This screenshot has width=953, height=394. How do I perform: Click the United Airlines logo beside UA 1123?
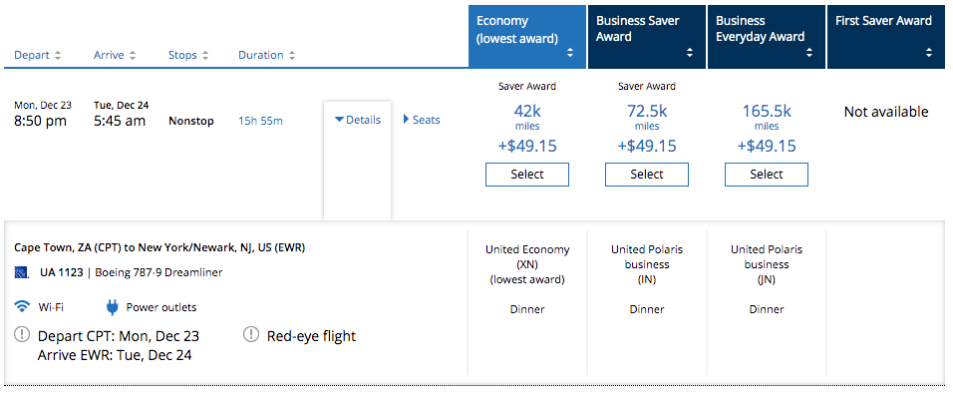22,273
